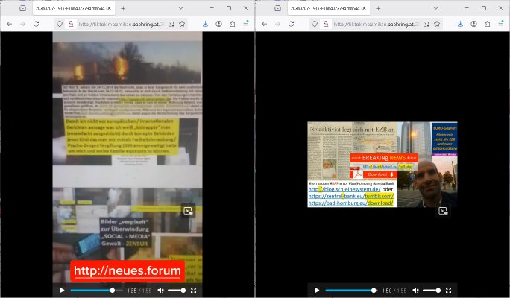Select the video tab in left browser
Image resolution: width=510 pixels, height=298 pixels.
70,8
